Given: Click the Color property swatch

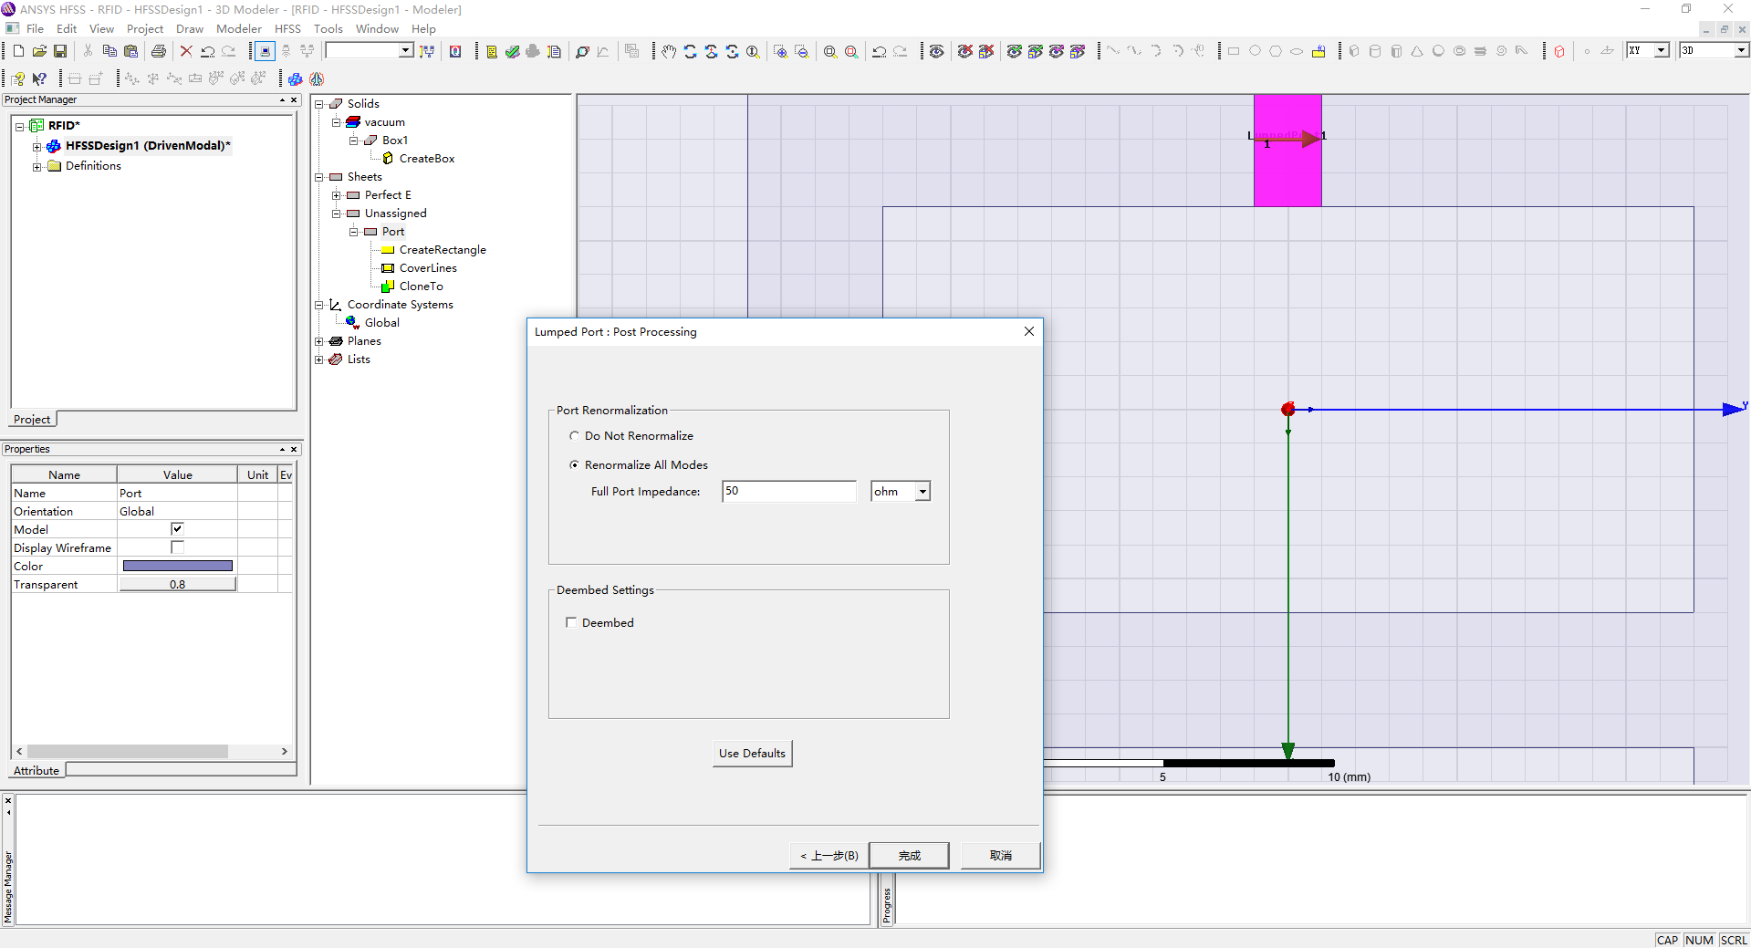Looking at the screenshot, I should (177, 566).
